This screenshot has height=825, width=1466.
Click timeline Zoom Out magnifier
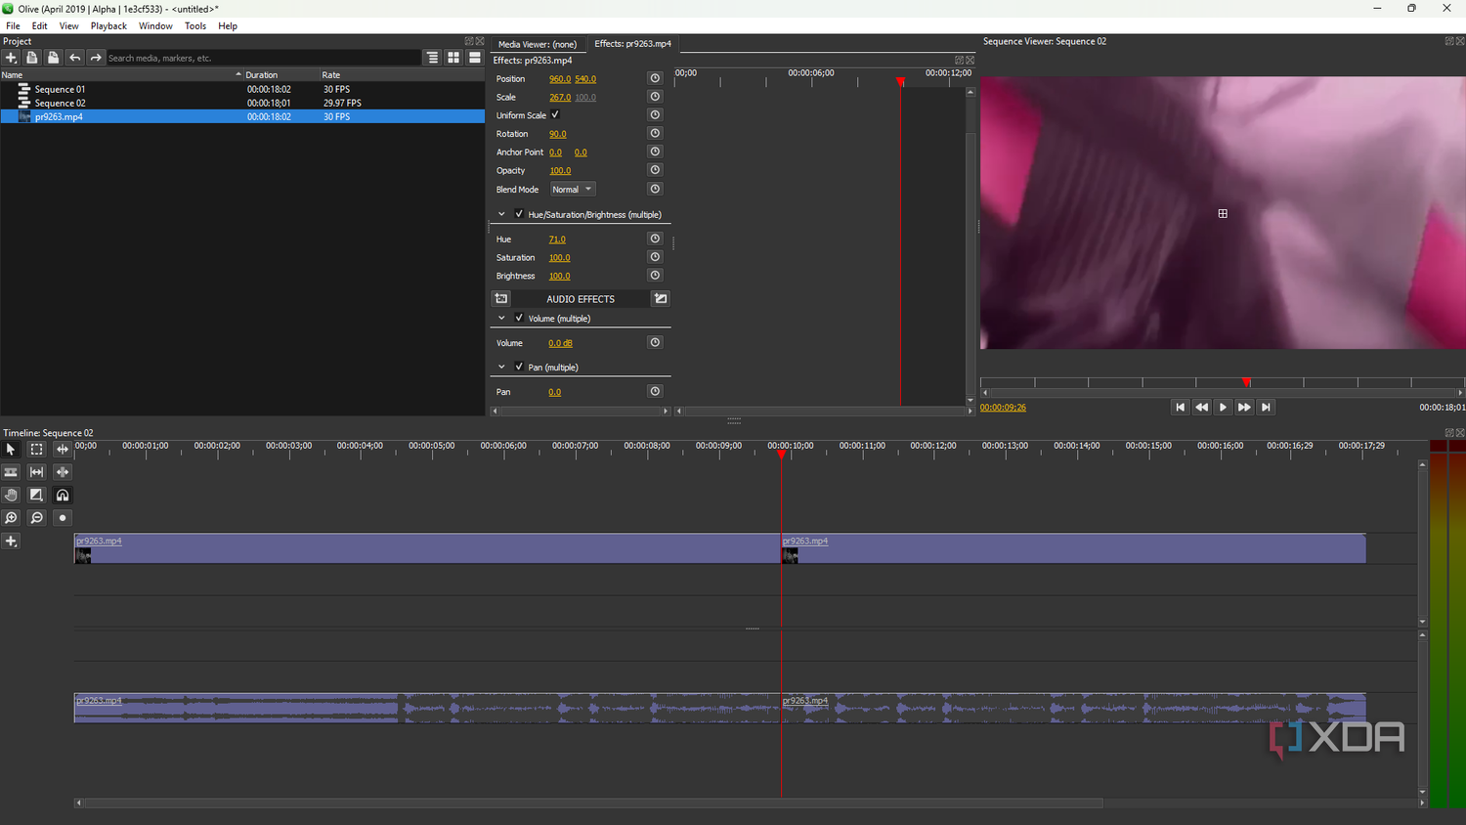point(36,518)
